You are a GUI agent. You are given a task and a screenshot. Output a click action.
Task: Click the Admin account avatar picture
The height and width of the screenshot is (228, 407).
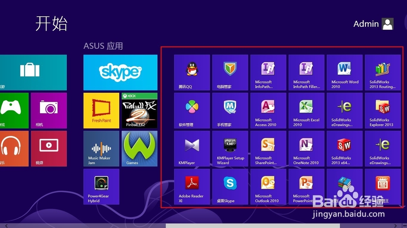click(x=387, y=24)
